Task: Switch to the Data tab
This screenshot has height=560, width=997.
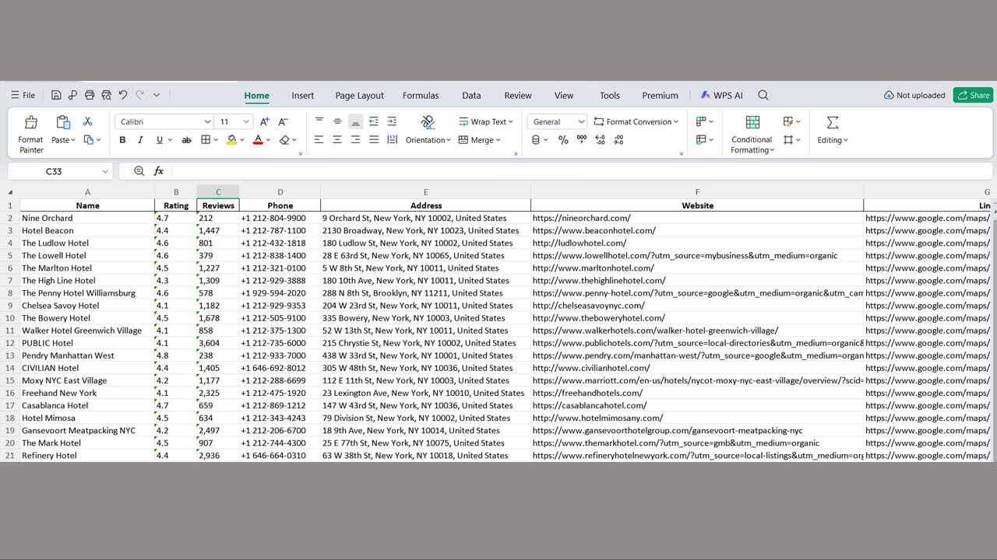Action: click(x=471, y=95)
